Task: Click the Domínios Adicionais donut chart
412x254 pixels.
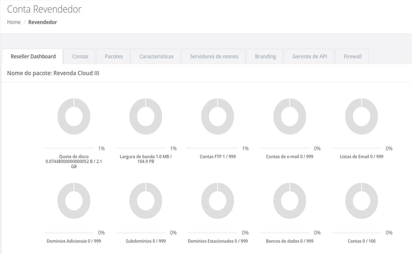Action: 74,200
